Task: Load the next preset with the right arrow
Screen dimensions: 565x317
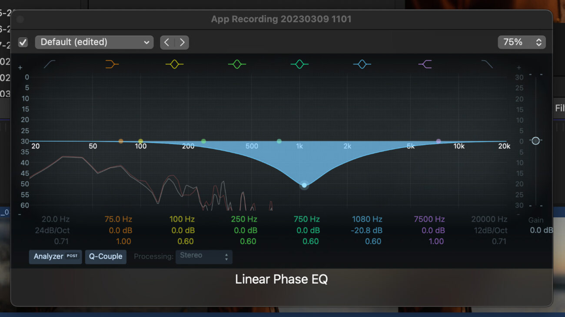Action: coord(182,42)
